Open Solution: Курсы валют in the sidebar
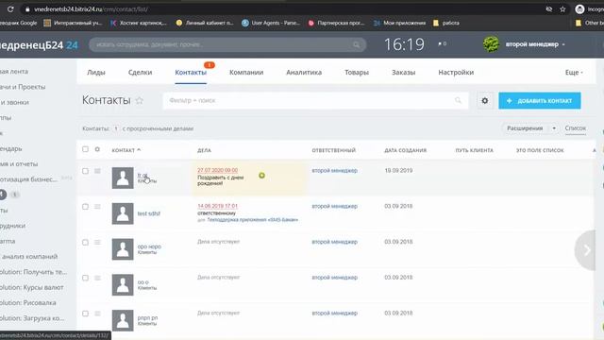 (32, 287)
